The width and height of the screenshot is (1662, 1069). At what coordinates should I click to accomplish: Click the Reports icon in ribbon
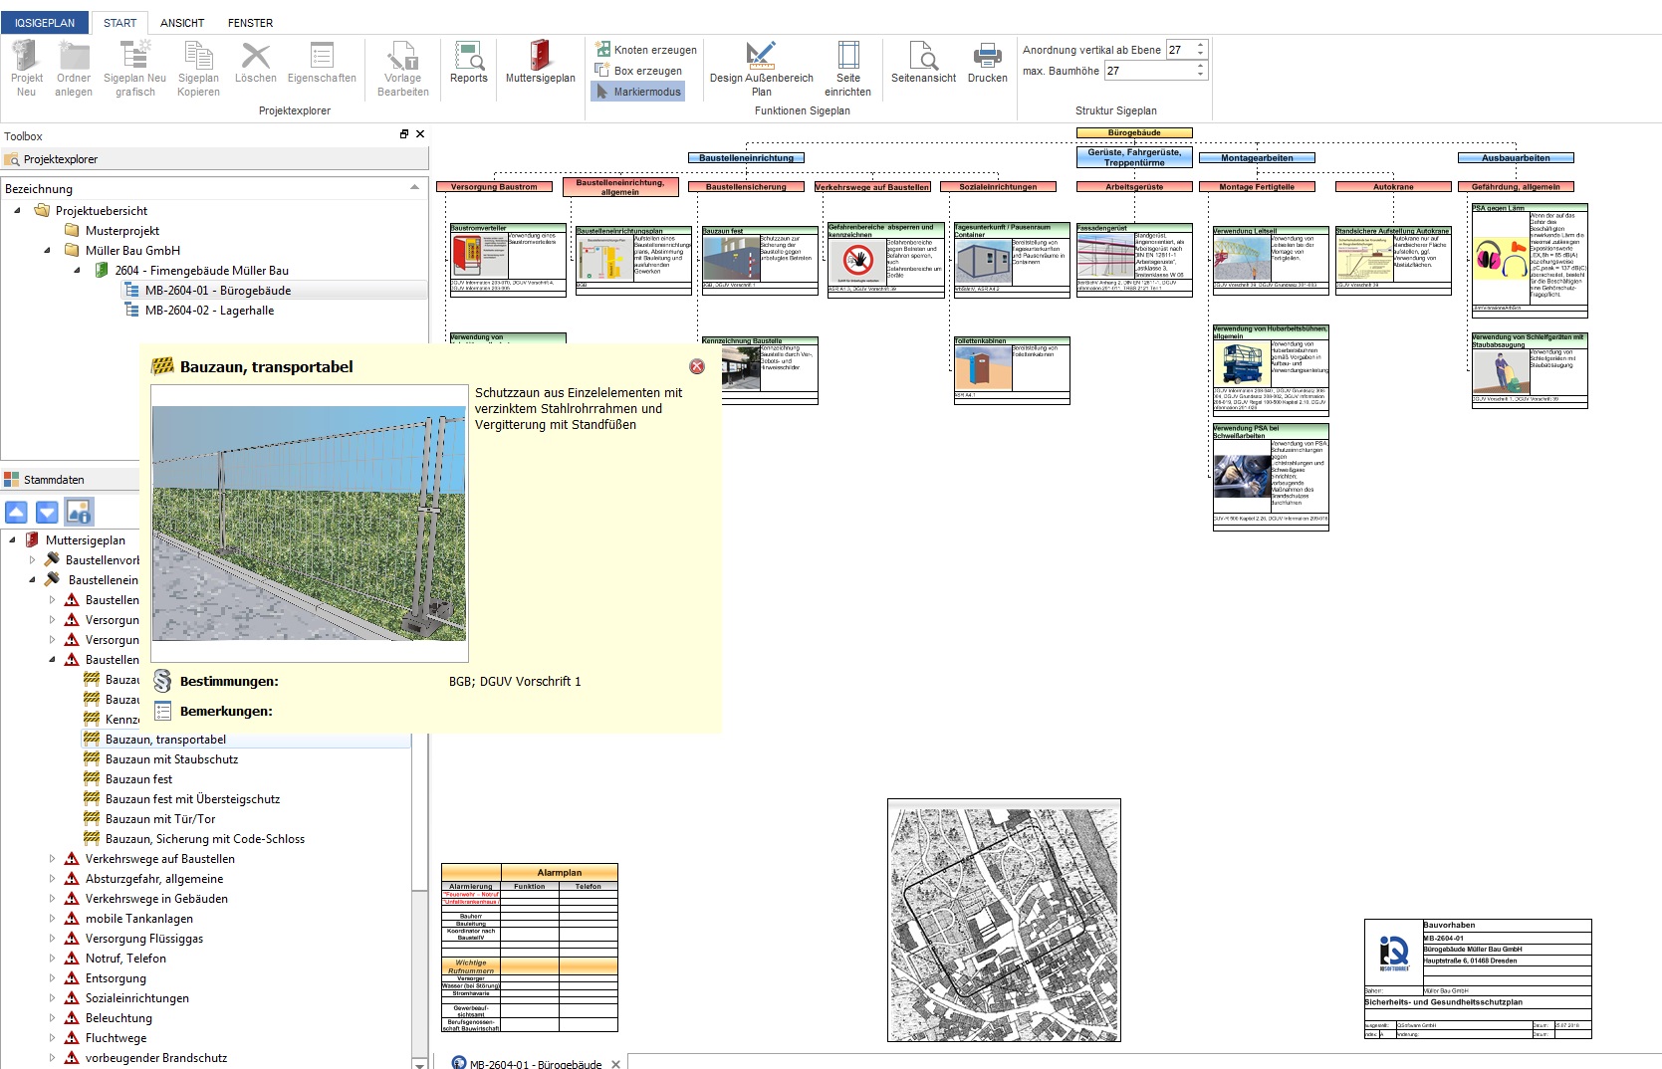[x=468, y=62]
